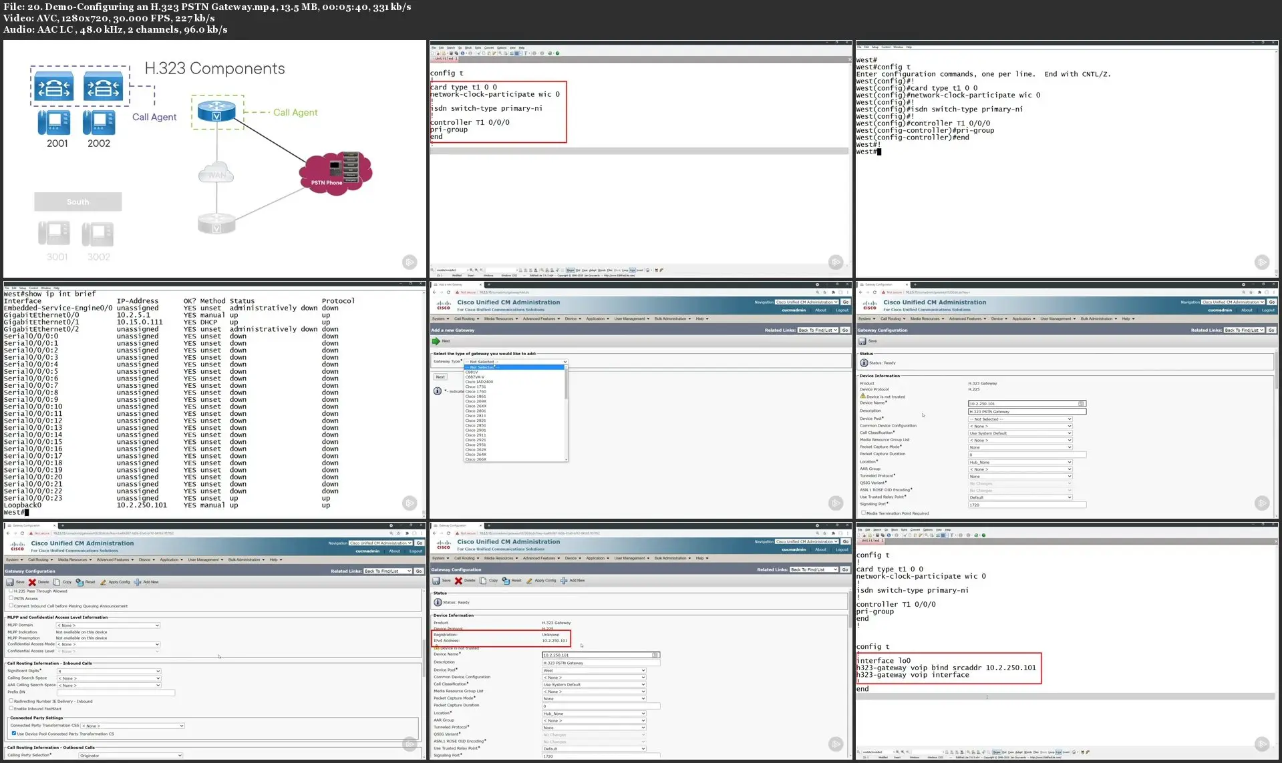
Task: Enable H.235 Pass Through Allowed checkbox
Action: pyautogui.click(x=11, y=591)
